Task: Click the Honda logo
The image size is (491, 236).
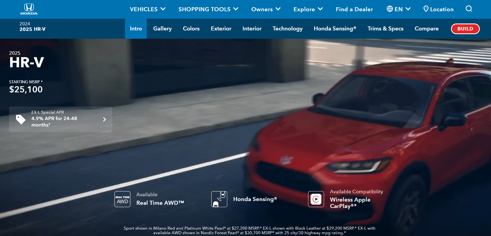Action: pos(29,9)
